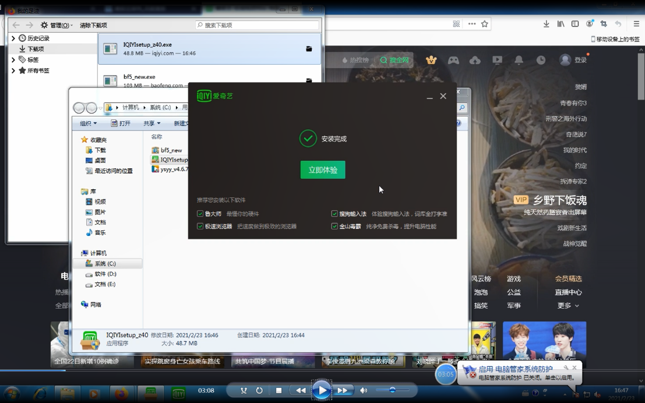The image size is (645, 403).
Task: Open the 共享 dropdown in Explorer
Action: 152,123
